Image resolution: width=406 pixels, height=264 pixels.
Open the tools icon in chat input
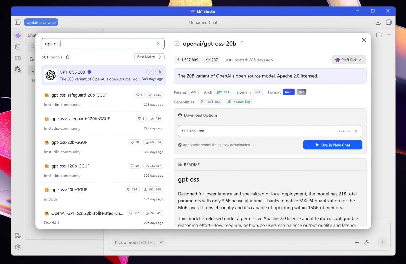tap(367, 242)
